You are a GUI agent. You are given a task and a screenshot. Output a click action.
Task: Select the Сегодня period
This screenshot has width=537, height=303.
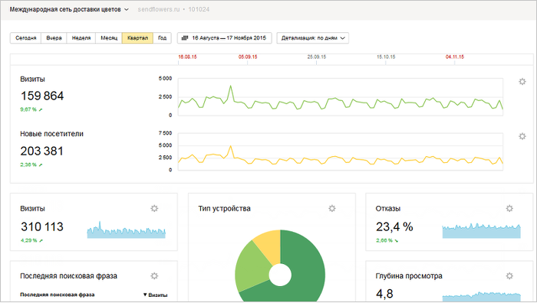tap(25, 38)
